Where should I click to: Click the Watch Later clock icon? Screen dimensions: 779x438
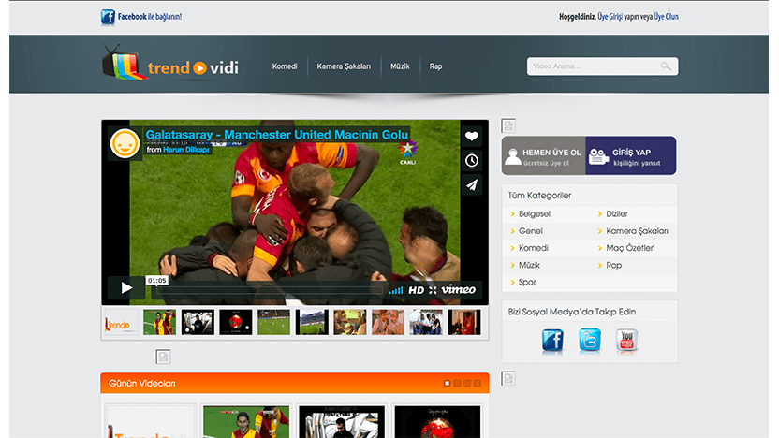(472, 160)
